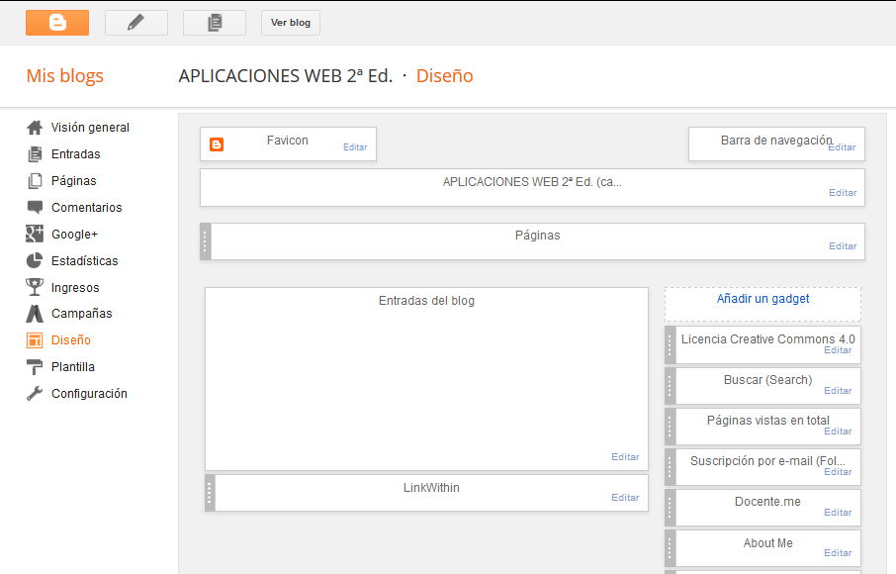The image size is (896, 574).
Task: Open Comentarios in the sidebar
Action: (x=86, y=208)
